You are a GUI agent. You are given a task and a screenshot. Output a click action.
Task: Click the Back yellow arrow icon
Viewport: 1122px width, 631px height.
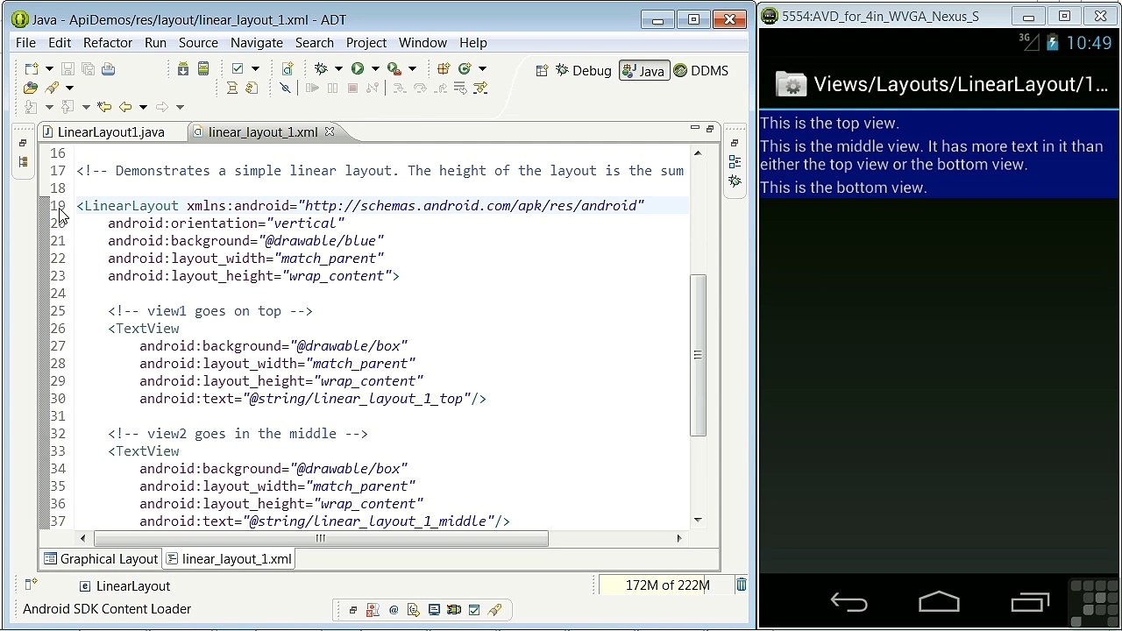(x=125, y=107)
